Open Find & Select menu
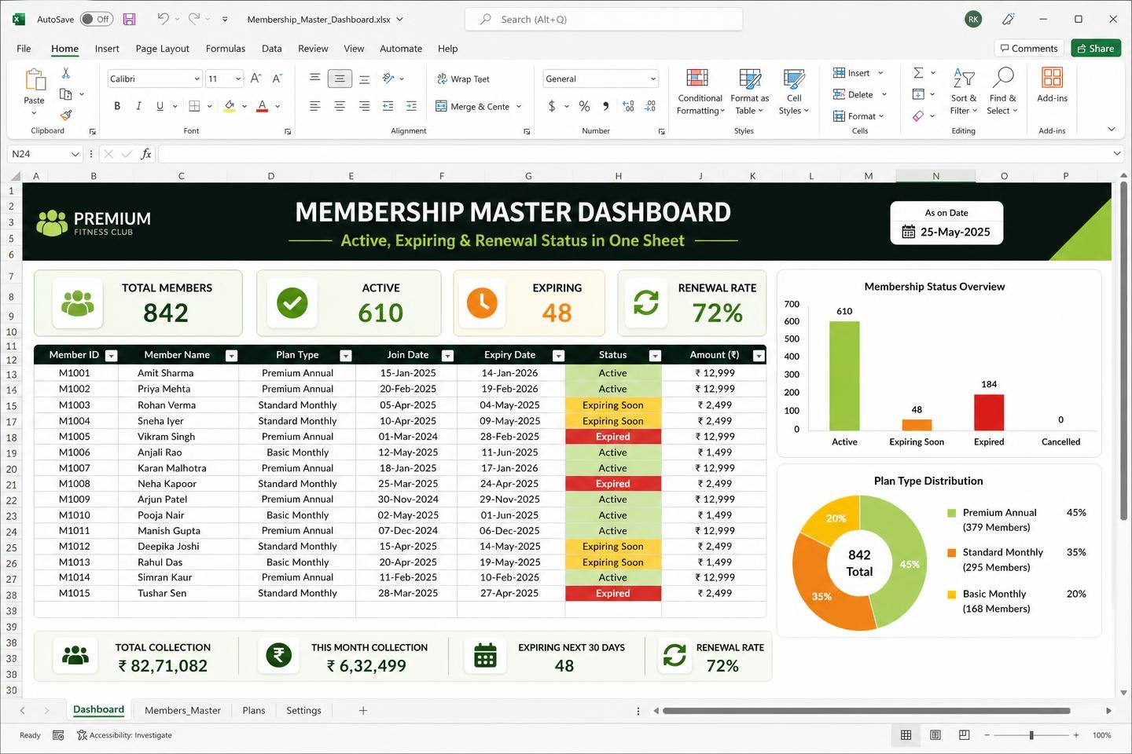Viewport: 1132px width, 754px height. 1002,92
